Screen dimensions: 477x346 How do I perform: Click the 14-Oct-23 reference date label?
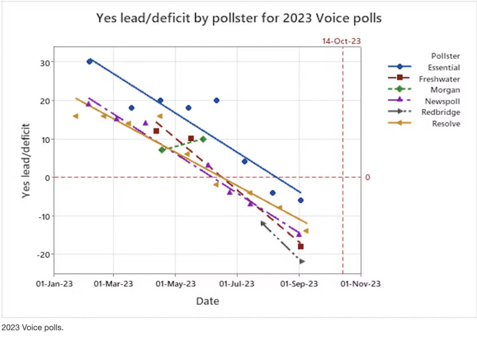(x=341, y=41)
